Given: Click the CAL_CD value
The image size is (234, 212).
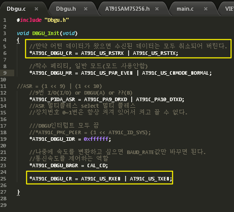Looking at the screenshot, I should click(97, 165).
